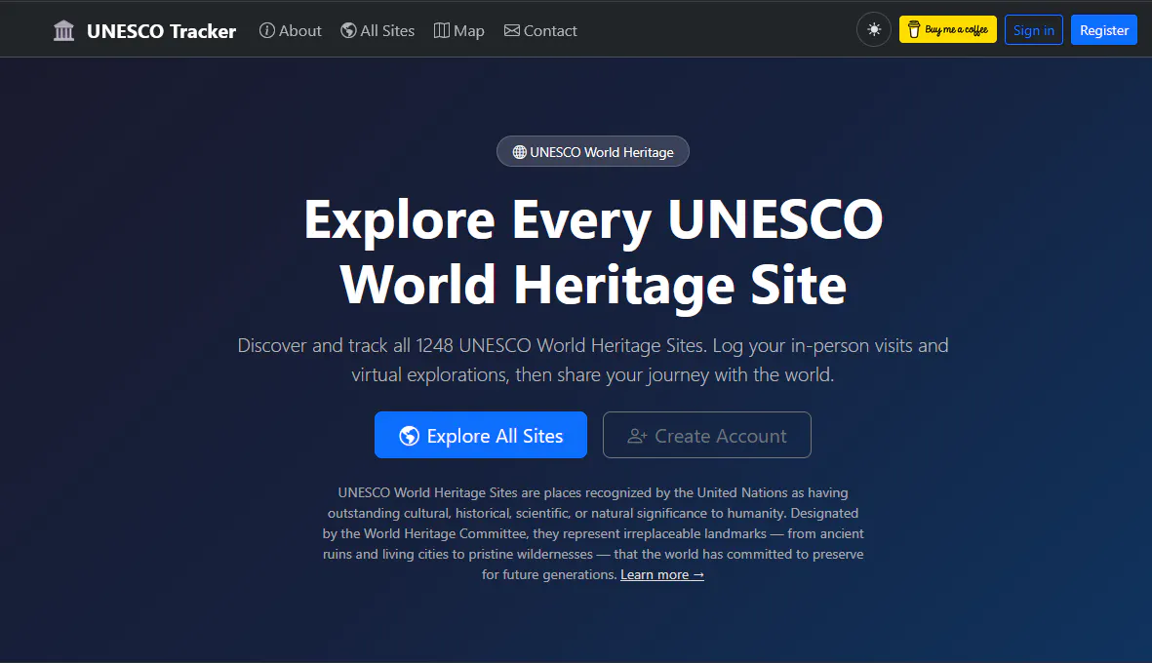The width and height of the screenshot is (1152, 663).
Task: Open the Contact page
Action: pos(540,31)
